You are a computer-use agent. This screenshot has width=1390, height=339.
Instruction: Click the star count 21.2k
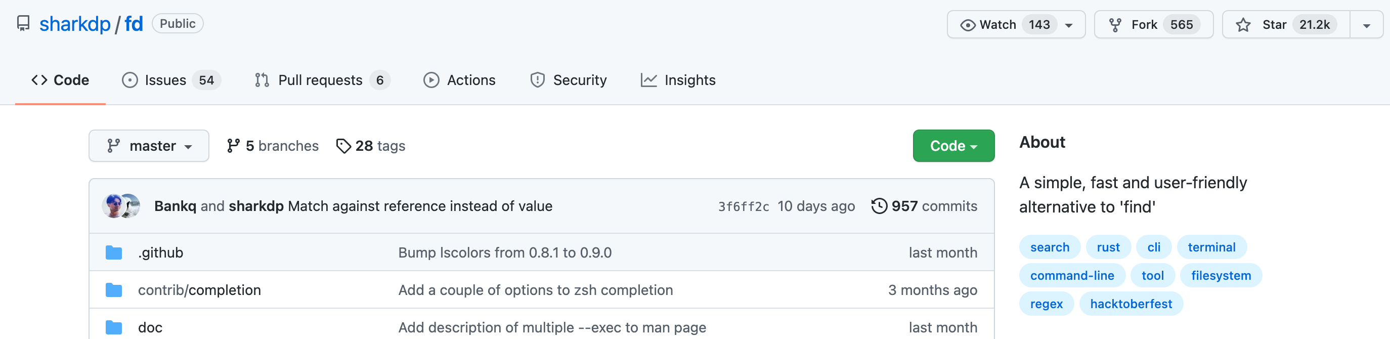pos(1315,25)
